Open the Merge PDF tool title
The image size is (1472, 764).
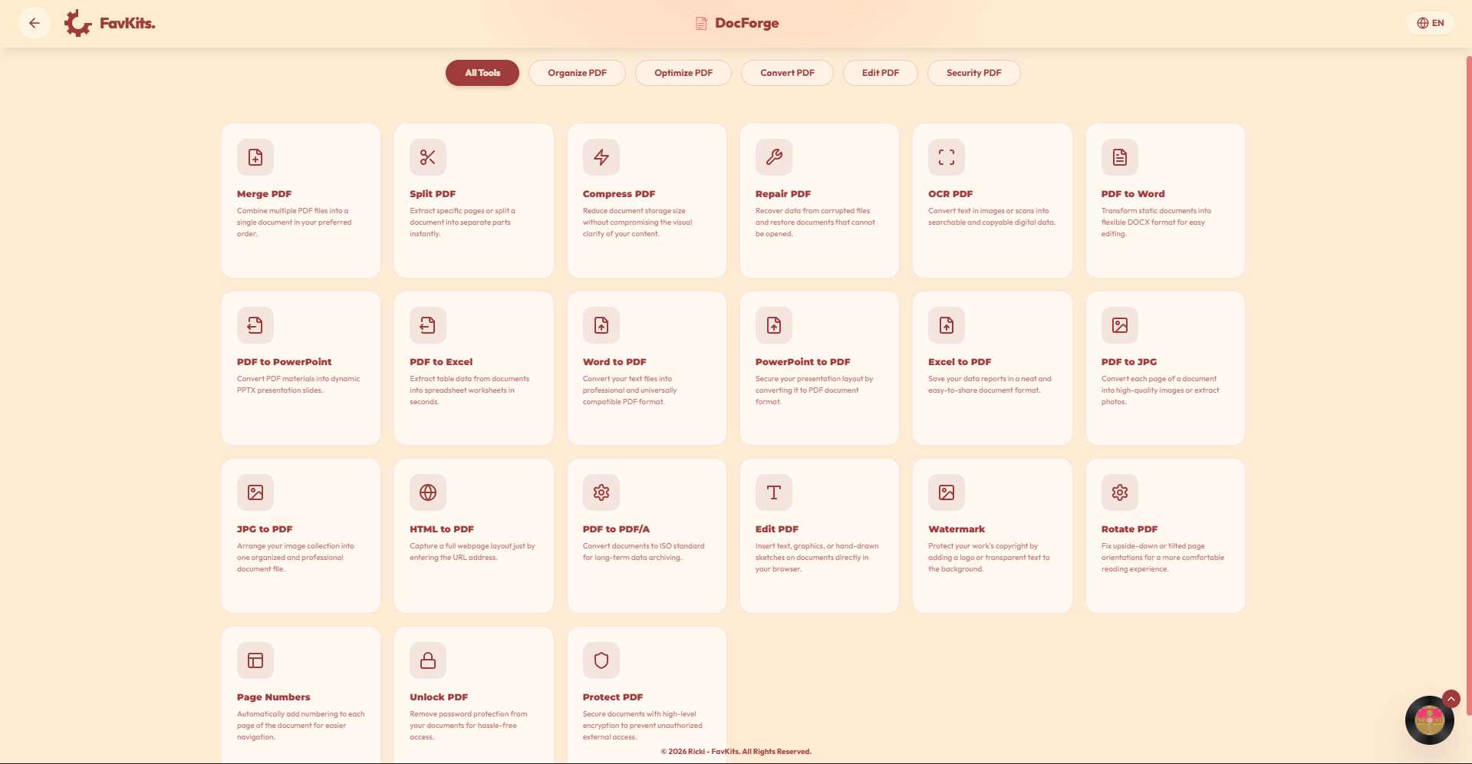click(264, 194)
